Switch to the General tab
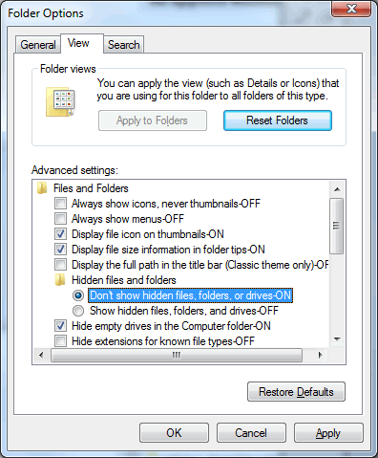378x458 pixels. (38, 45)
